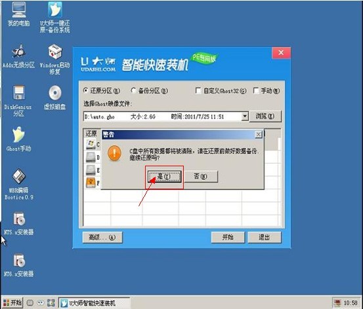Launch NT6.x安装器 icon
The width and height of the screenshot is (363, 309).
19,265
